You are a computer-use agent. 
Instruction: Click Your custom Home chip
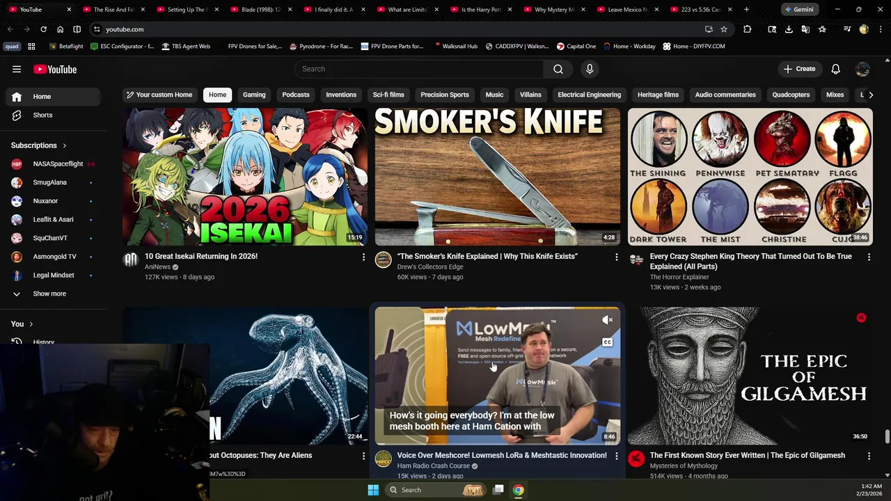159,95
